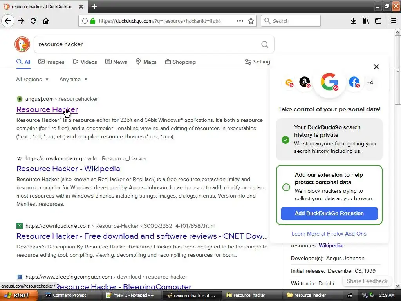
Task: Reload the current page
Action: click(x=33, y=21)
